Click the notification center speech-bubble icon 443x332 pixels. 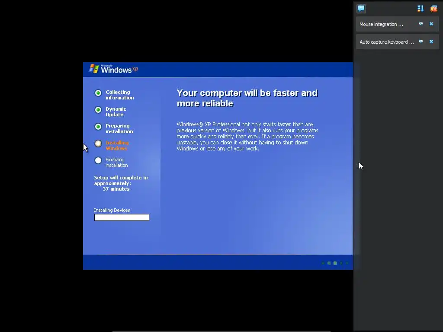coord(361,9)
